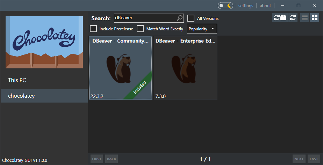Open the DBeaver Community package tile
Screen dimensions: 323x165
(121, 68)
